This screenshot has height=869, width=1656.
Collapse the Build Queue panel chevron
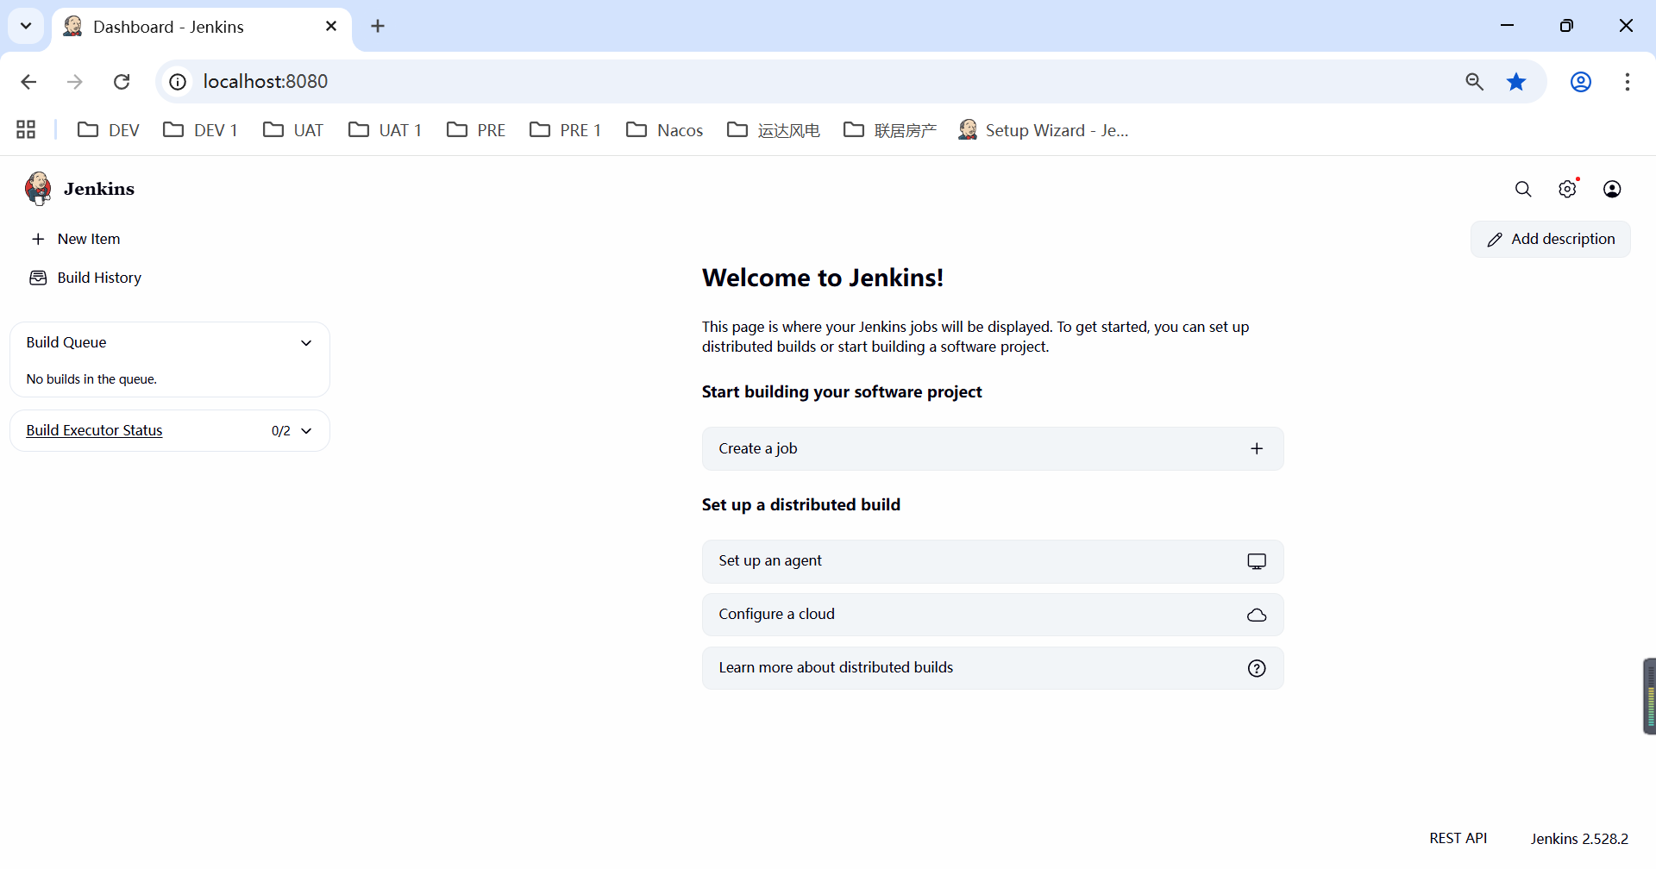[x=306, y=343]
